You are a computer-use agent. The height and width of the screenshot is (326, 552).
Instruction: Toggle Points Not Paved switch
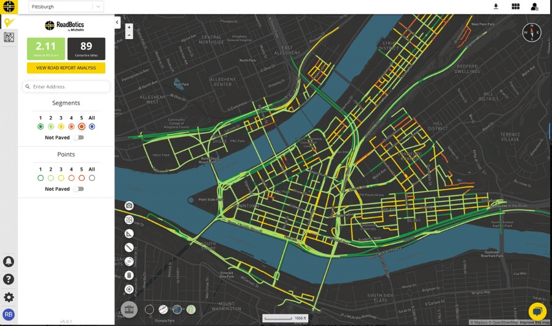point(78,189)
